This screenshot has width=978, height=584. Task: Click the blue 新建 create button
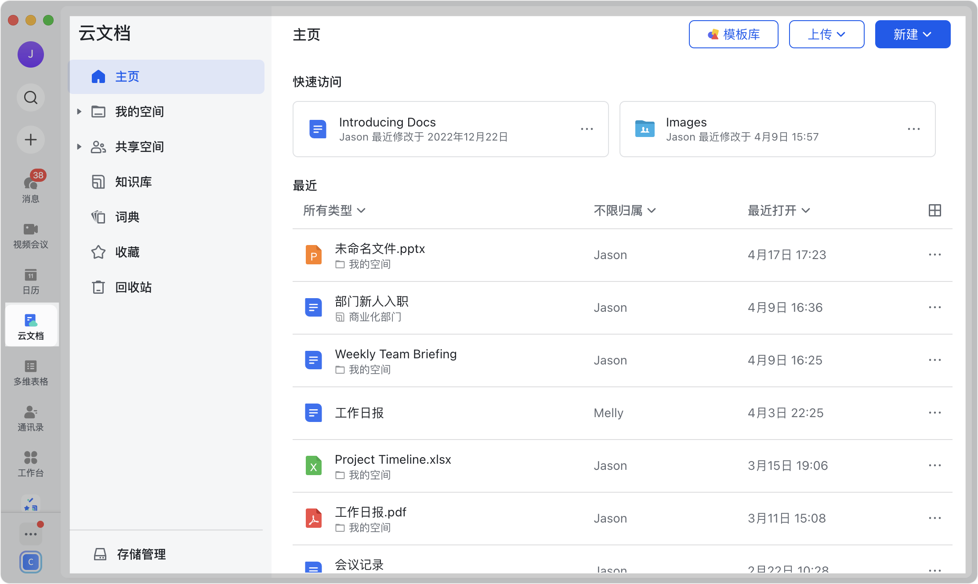click(x=913, y=34)
